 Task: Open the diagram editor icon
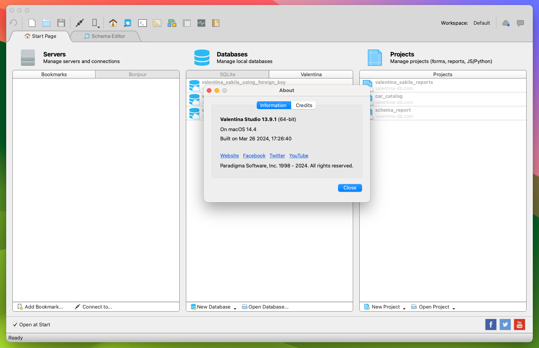[x=172, y=23]
